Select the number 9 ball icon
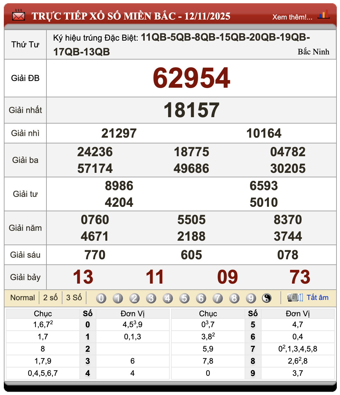The height and width of the screenshot is (395, 340). (251, 298)
